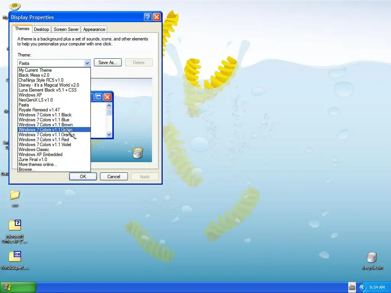Click preview scrollbar up arrow
This screenshot has height=293, width=391.
[109, 105]
